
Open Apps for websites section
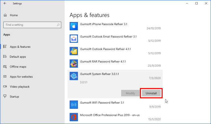[x=21, y=77]
